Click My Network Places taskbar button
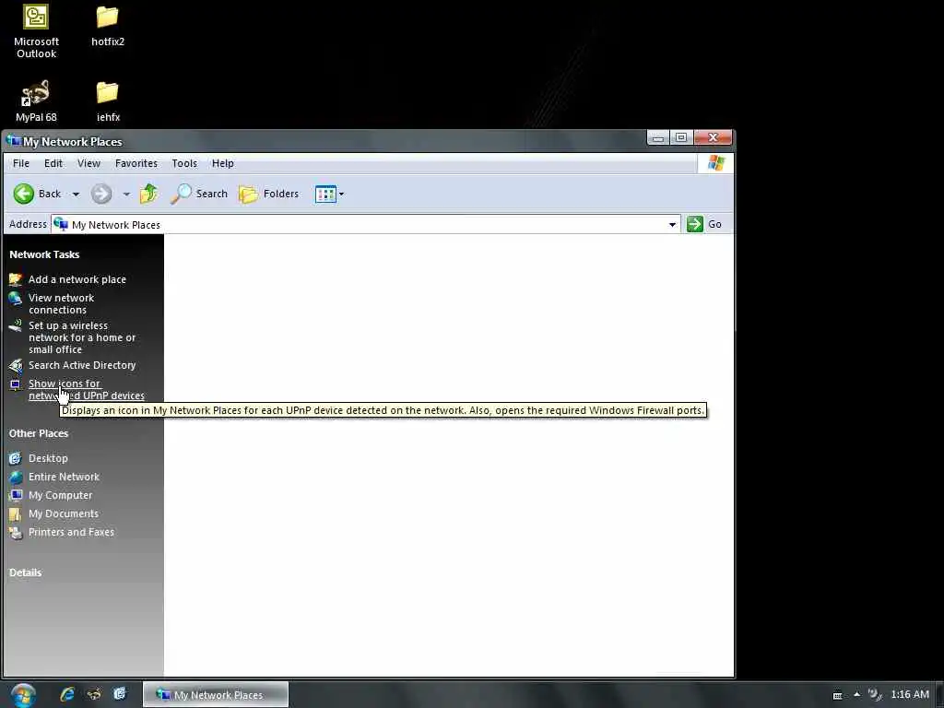Screen dimensions: 944x708 pos(216,695)
